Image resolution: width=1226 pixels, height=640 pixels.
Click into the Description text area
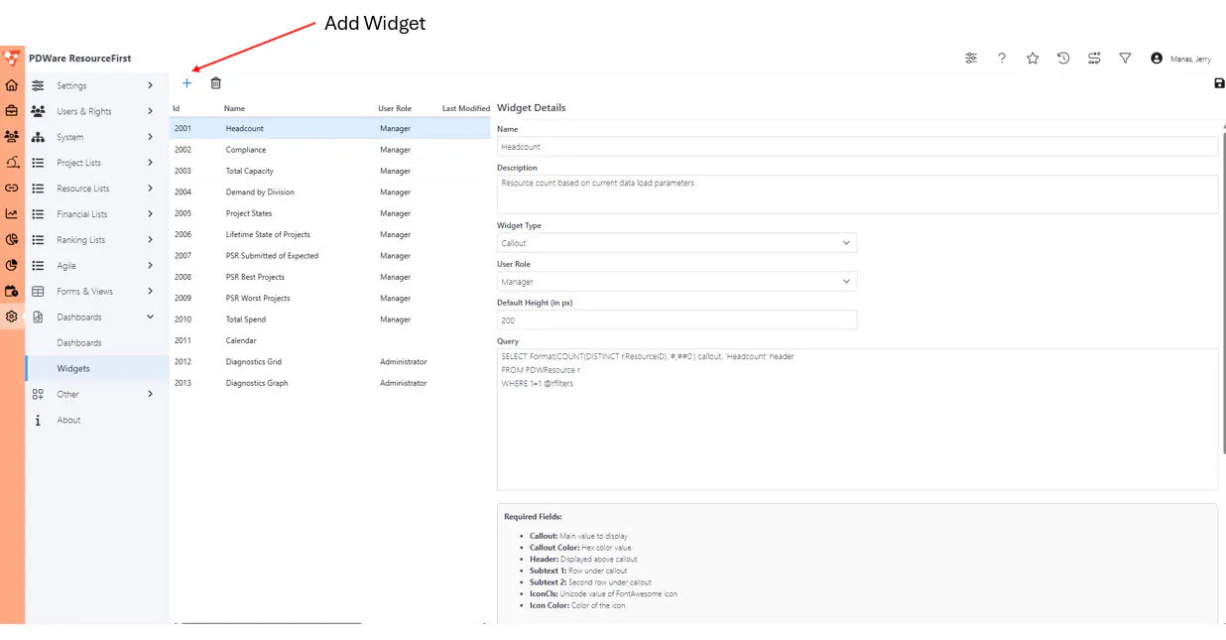(x=857, y=194)
